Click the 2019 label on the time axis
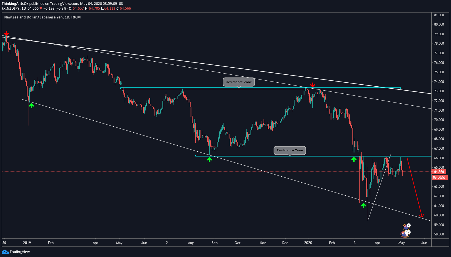The width and height of the screenshot is (451, 257). pos(27,243)
